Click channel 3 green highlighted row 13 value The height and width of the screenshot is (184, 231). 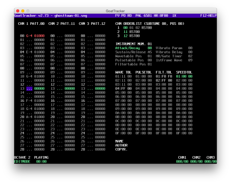click(x=100, y=89)
